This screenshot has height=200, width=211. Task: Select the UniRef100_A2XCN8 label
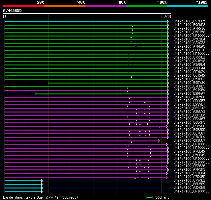pos(189,188)
